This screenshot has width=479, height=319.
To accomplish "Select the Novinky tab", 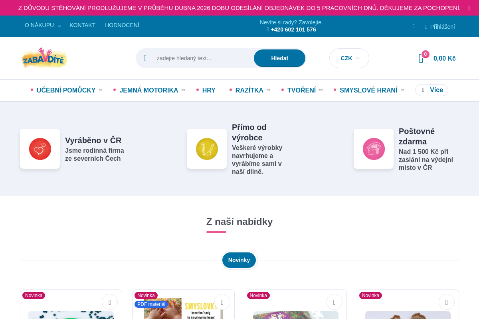I will coord(239,260).
